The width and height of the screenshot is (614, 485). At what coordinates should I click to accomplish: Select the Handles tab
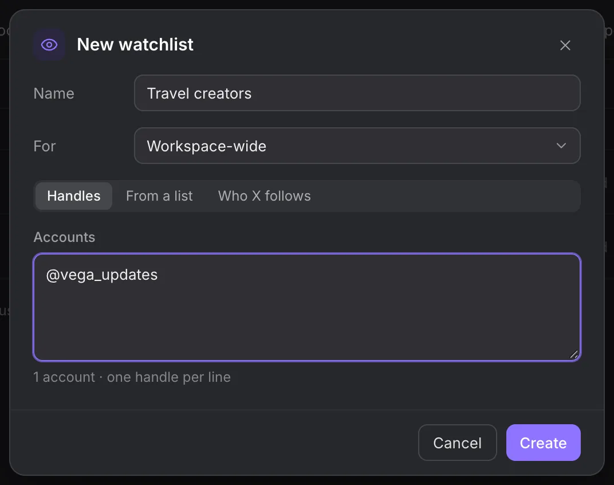coord(74,195)
